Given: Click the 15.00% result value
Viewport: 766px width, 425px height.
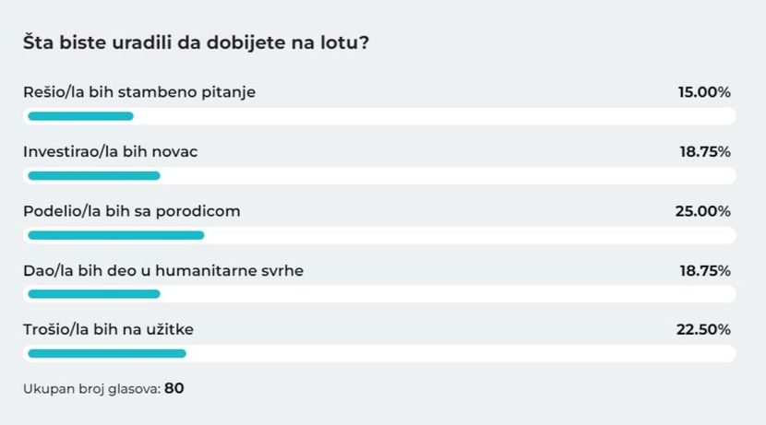Looking at the screenshot, I should coord(704,92).
